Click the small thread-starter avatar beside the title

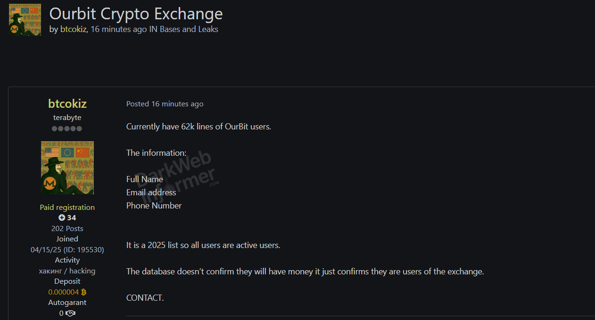[25, 20]
